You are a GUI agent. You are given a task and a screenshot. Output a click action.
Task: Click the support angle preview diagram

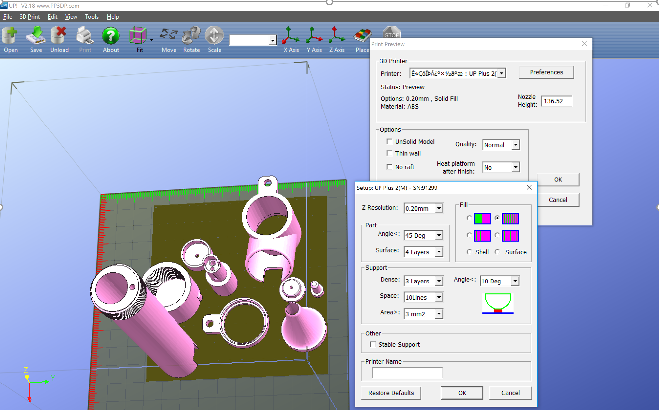[498, 303]
